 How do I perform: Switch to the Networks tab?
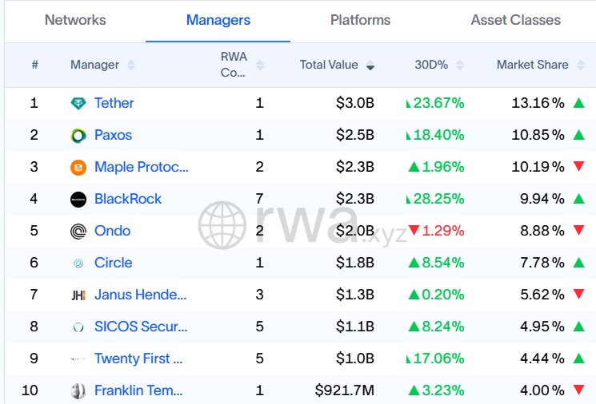[75, 20]
